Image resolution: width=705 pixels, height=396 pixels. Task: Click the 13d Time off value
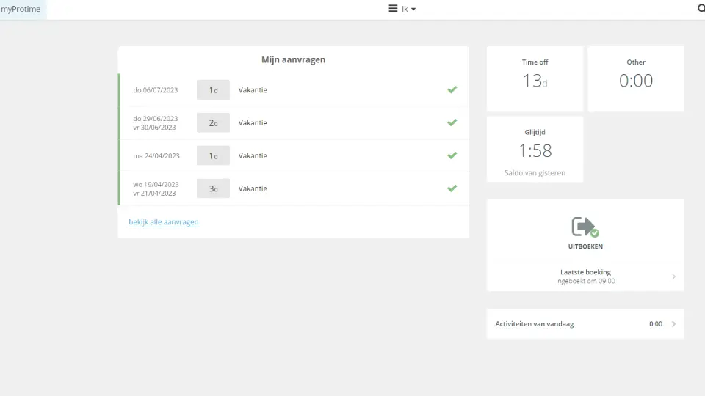click(x=535, y=81)
